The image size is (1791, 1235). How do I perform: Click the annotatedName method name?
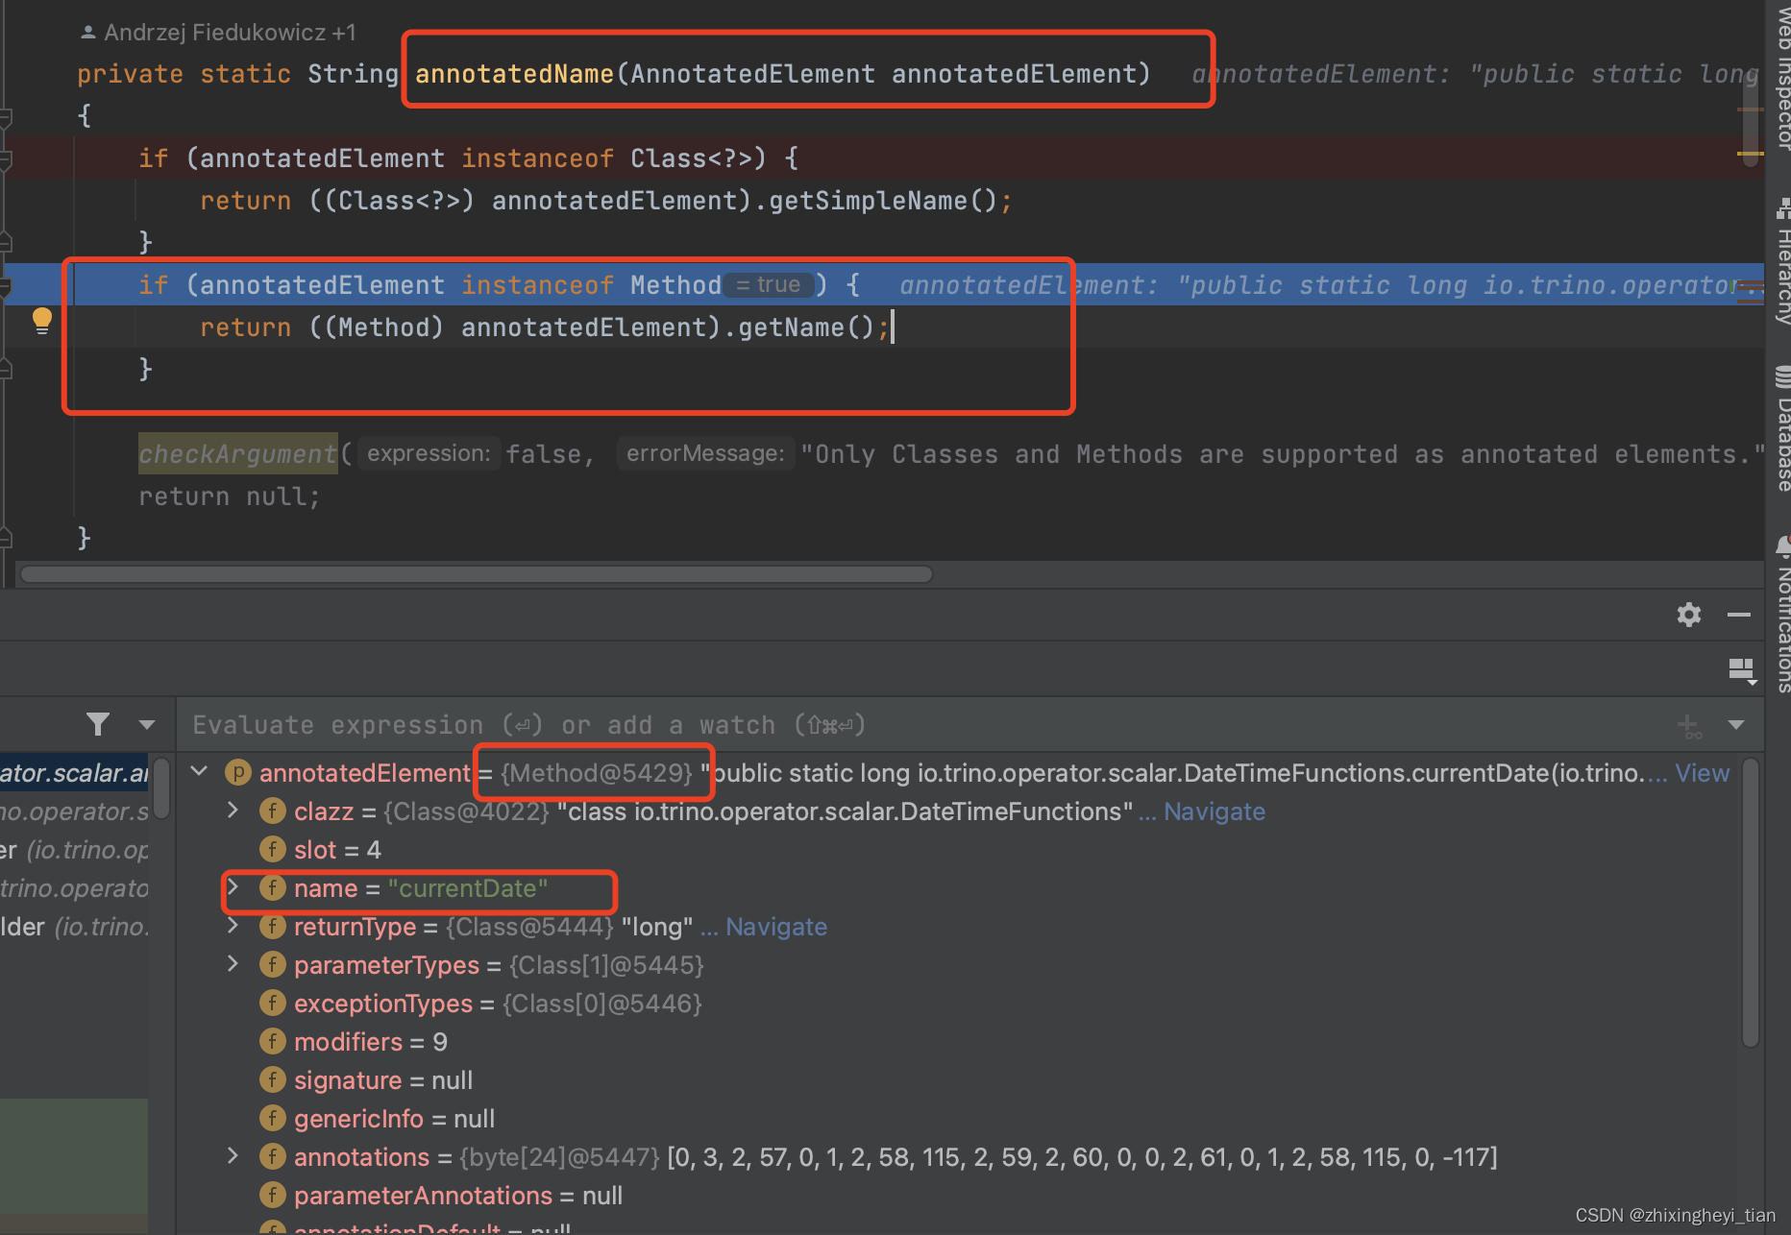514,74
